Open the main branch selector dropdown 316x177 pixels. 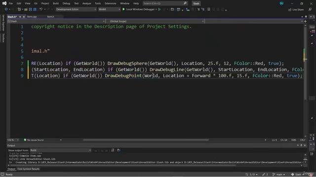click(x=278, y=175)
